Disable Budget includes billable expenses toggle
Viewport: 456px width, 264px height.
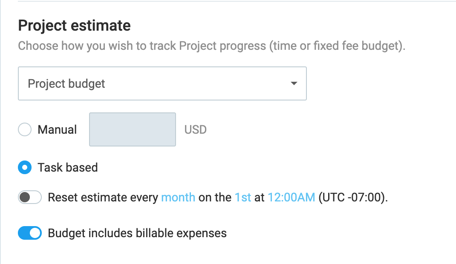[29, 233]
